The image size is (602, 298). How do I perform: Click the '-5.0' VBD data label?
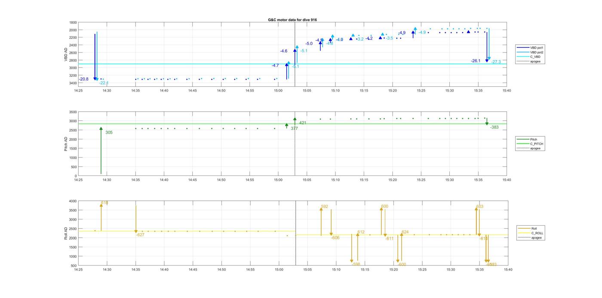point(309,44)
